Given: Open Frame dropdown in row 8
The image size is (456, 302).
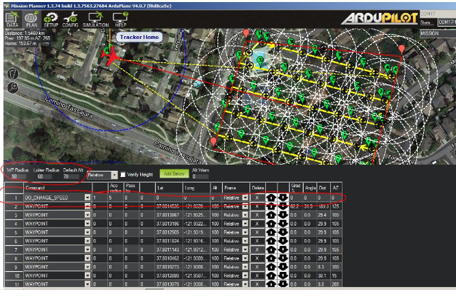Looking at the screenshot, I should tap(245, 258).
